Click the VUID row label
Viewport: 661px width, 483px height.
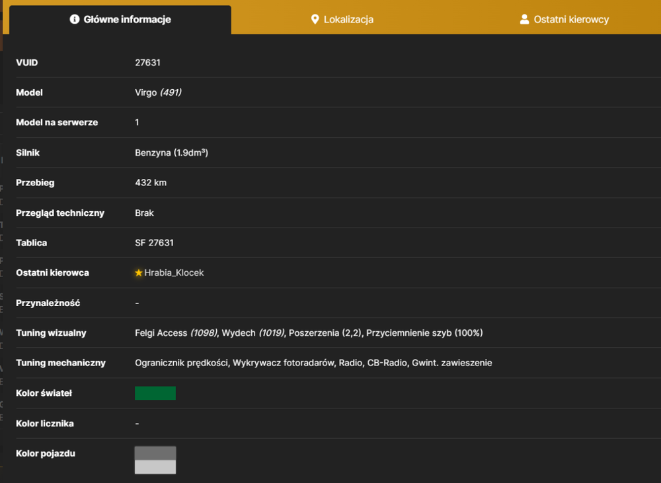pyautogui.click(x=27, y=63)
